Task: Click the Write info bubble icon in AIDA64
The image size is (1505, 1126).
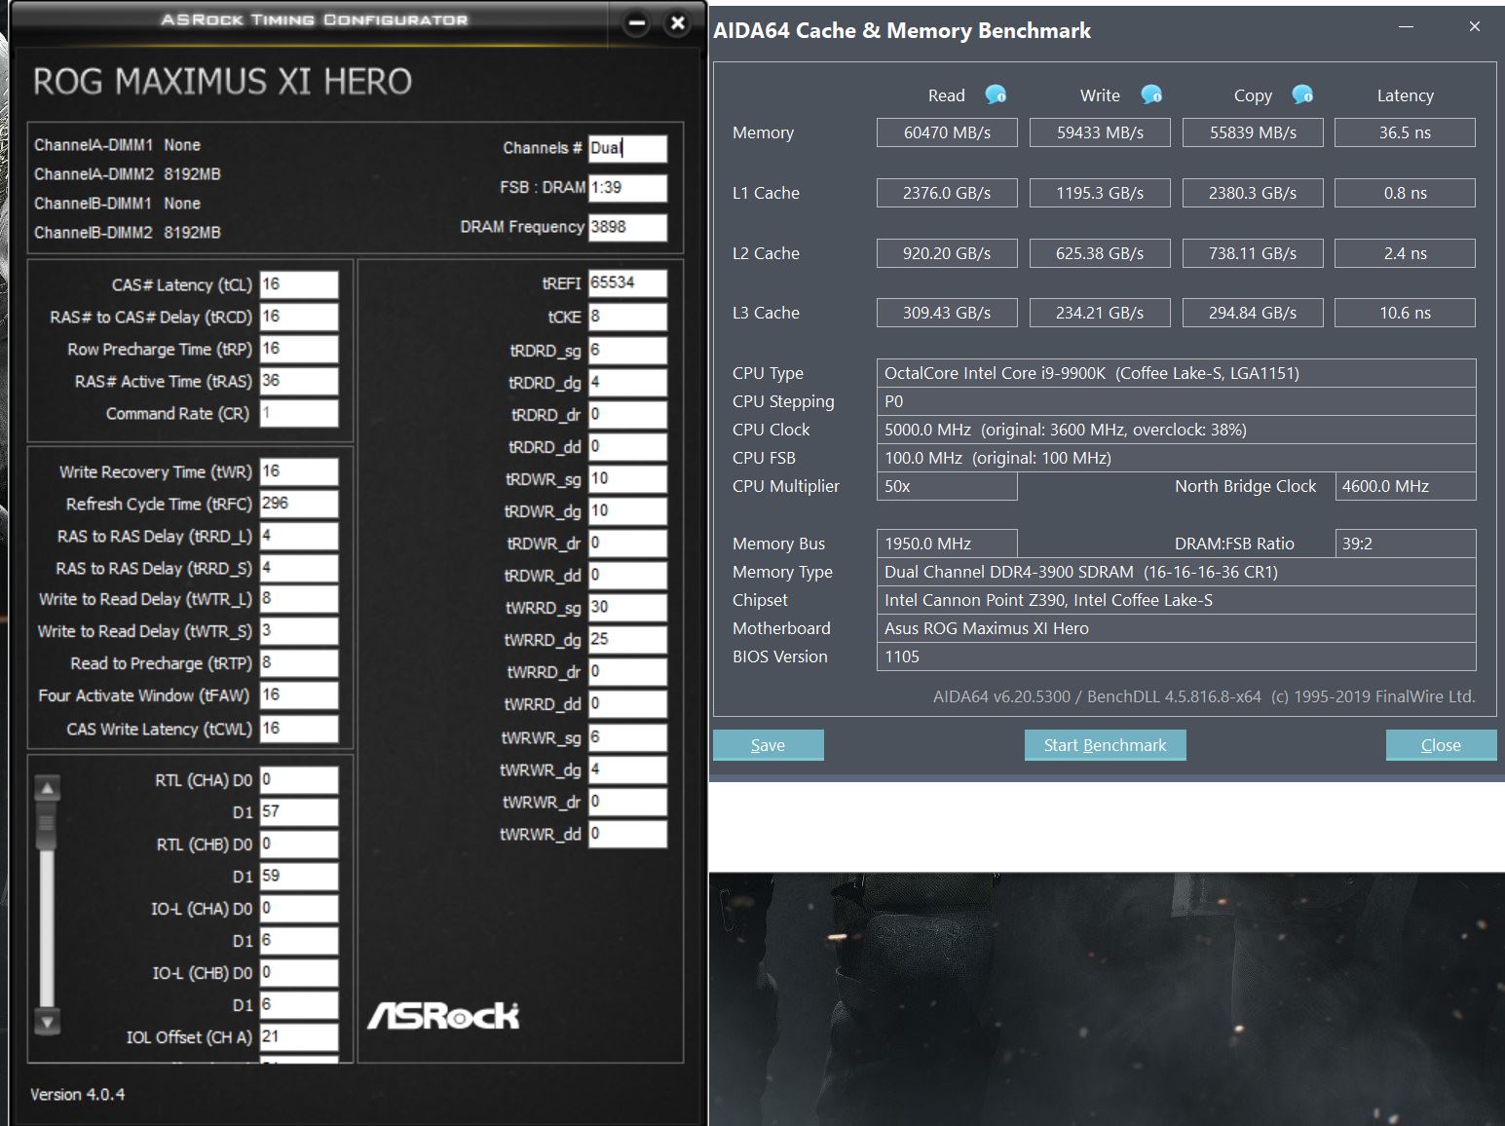Action: [1151, 94]
